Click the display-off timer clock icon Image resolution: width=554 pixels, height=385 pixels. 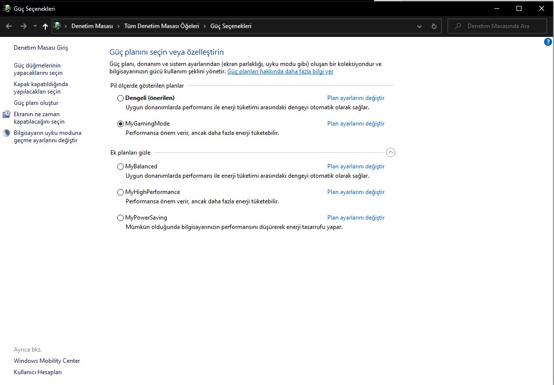(6, 115)
